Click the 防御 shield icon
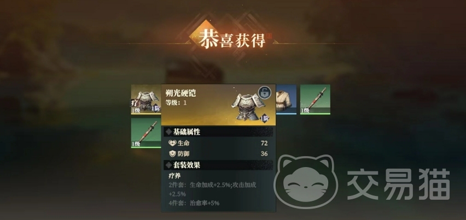This screenshot has height=220, width=466. click(x=172, y=154)
